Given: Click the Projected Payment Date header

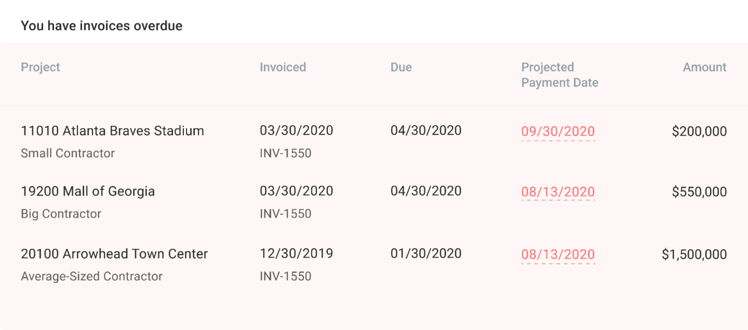Looking at the screenshot, I should 560,74.
